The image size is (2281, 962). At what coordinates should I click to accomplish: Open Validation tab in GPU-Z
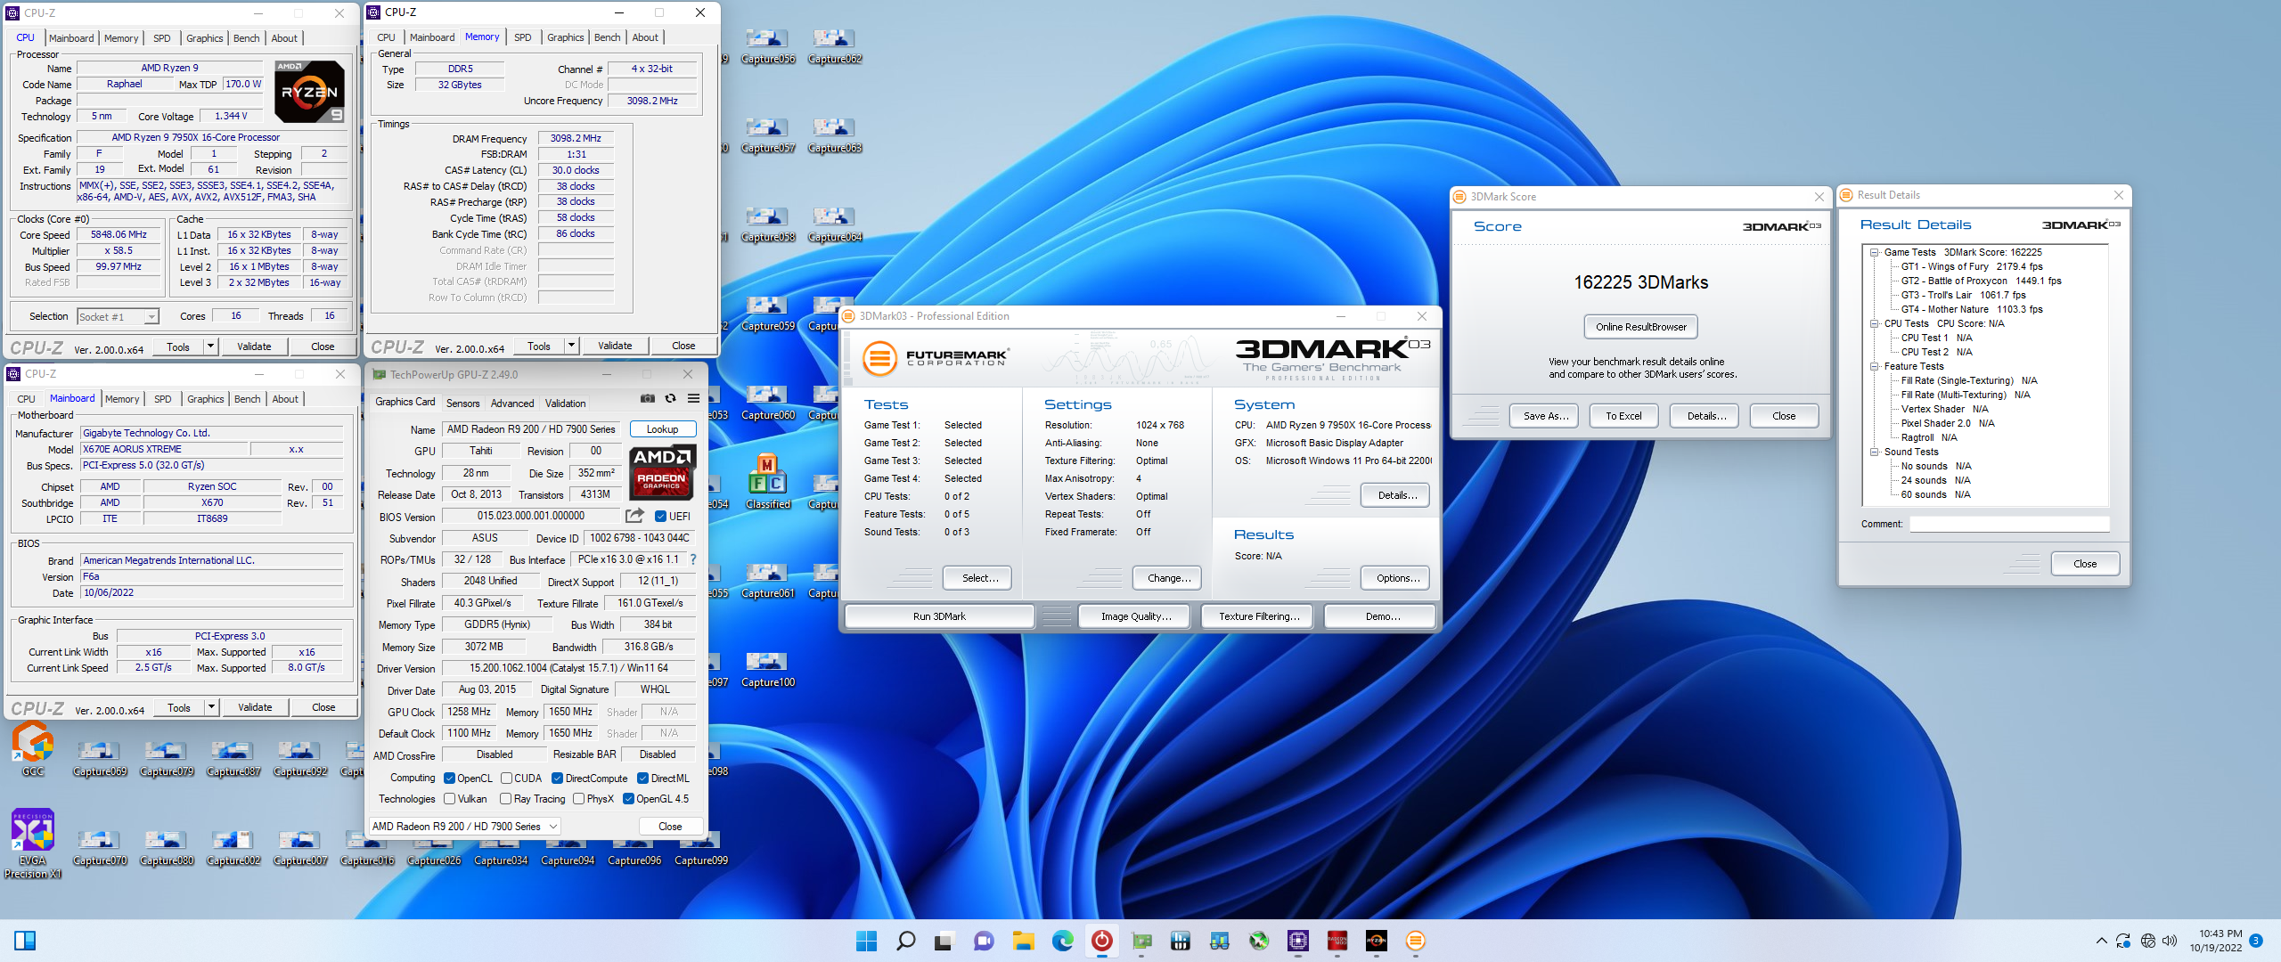point(565,404)
